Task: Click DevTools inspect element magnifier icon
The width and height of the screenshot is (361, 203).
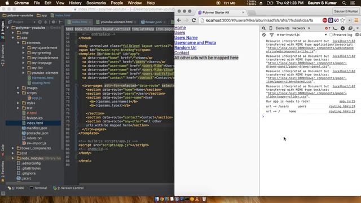Action: coord(264,28)
